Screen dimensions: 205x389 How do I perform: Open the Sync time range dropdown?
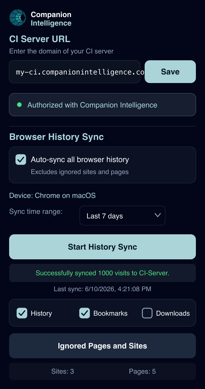[122, 216]
